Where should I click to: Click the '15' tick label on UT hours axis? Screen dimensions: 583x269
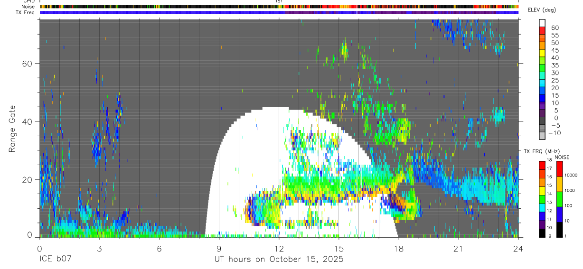pos(339,248)
